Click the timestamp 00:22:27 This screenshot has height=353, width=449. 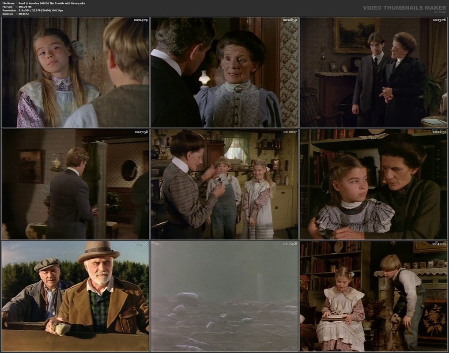[x=290, y=132]
